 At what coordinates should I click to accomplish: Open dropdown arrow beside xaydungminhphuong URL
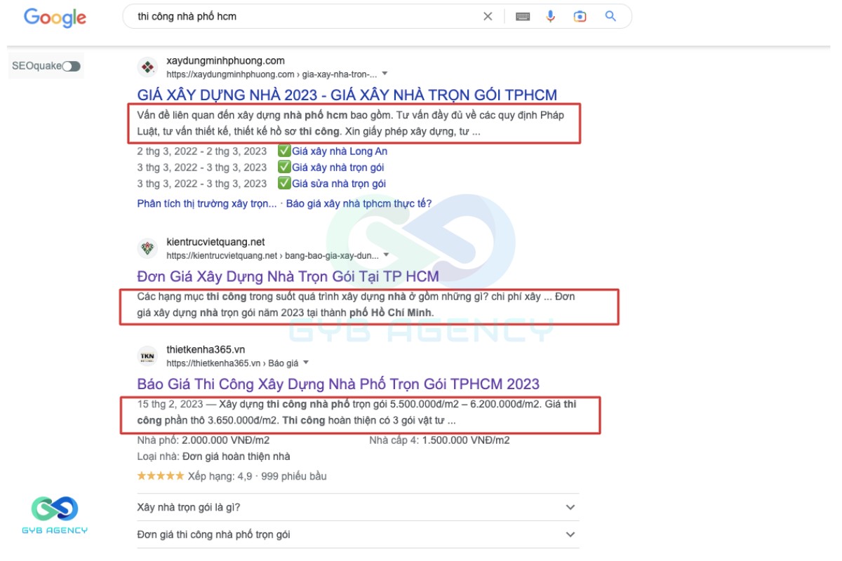385,74
